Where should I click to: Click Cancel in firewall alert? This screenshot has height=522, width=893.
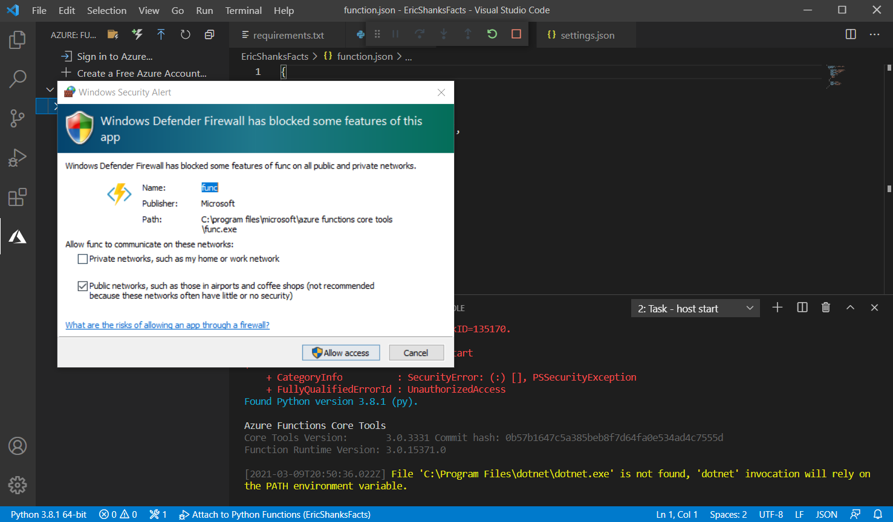tap(416, 353)
